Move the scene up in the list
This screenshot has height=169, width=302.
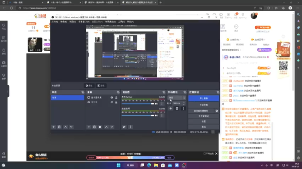(65, 127)
